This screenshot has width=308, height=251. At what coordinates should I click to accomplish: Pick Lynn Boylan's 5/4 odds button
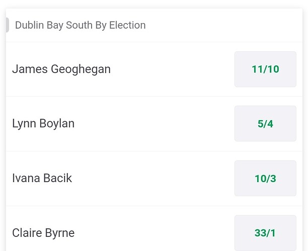(265, 124)
